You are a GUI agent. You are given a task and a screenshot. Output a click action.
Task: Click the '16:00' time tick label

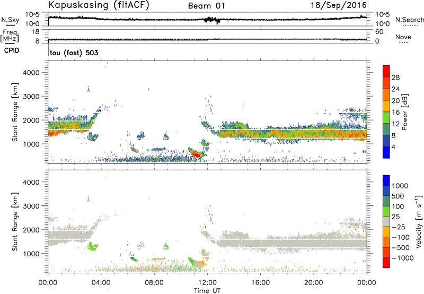tap(260, 283)
